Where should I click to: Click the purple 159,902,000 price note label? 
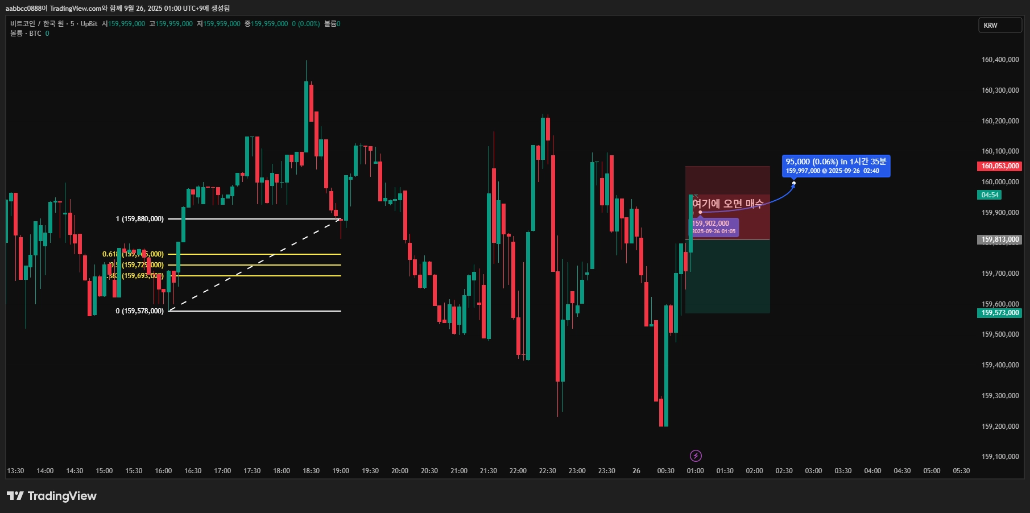click(714, 227)
